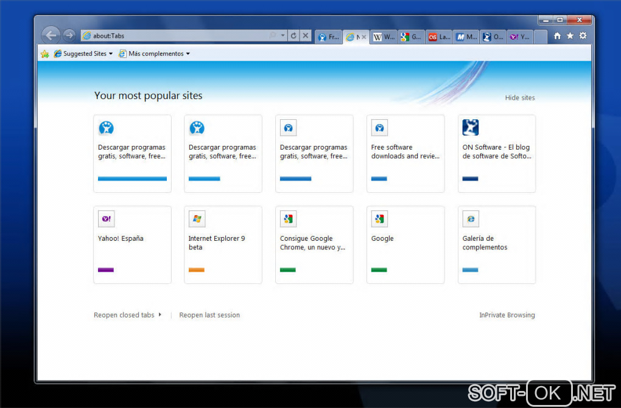Open third Descargar programas gratis tile icon
The width and height of the screenshot is (621, 408).
click(x=289, y=128)
